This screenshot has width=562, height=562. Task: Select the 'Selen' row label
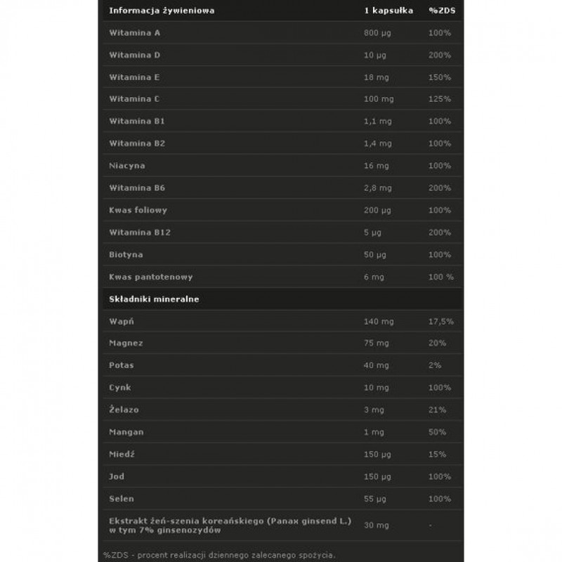pos(121,498)
